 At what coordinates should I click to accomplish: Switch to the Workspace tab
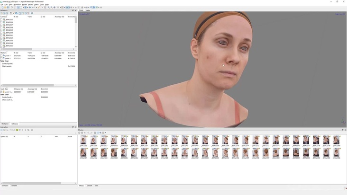5,124
